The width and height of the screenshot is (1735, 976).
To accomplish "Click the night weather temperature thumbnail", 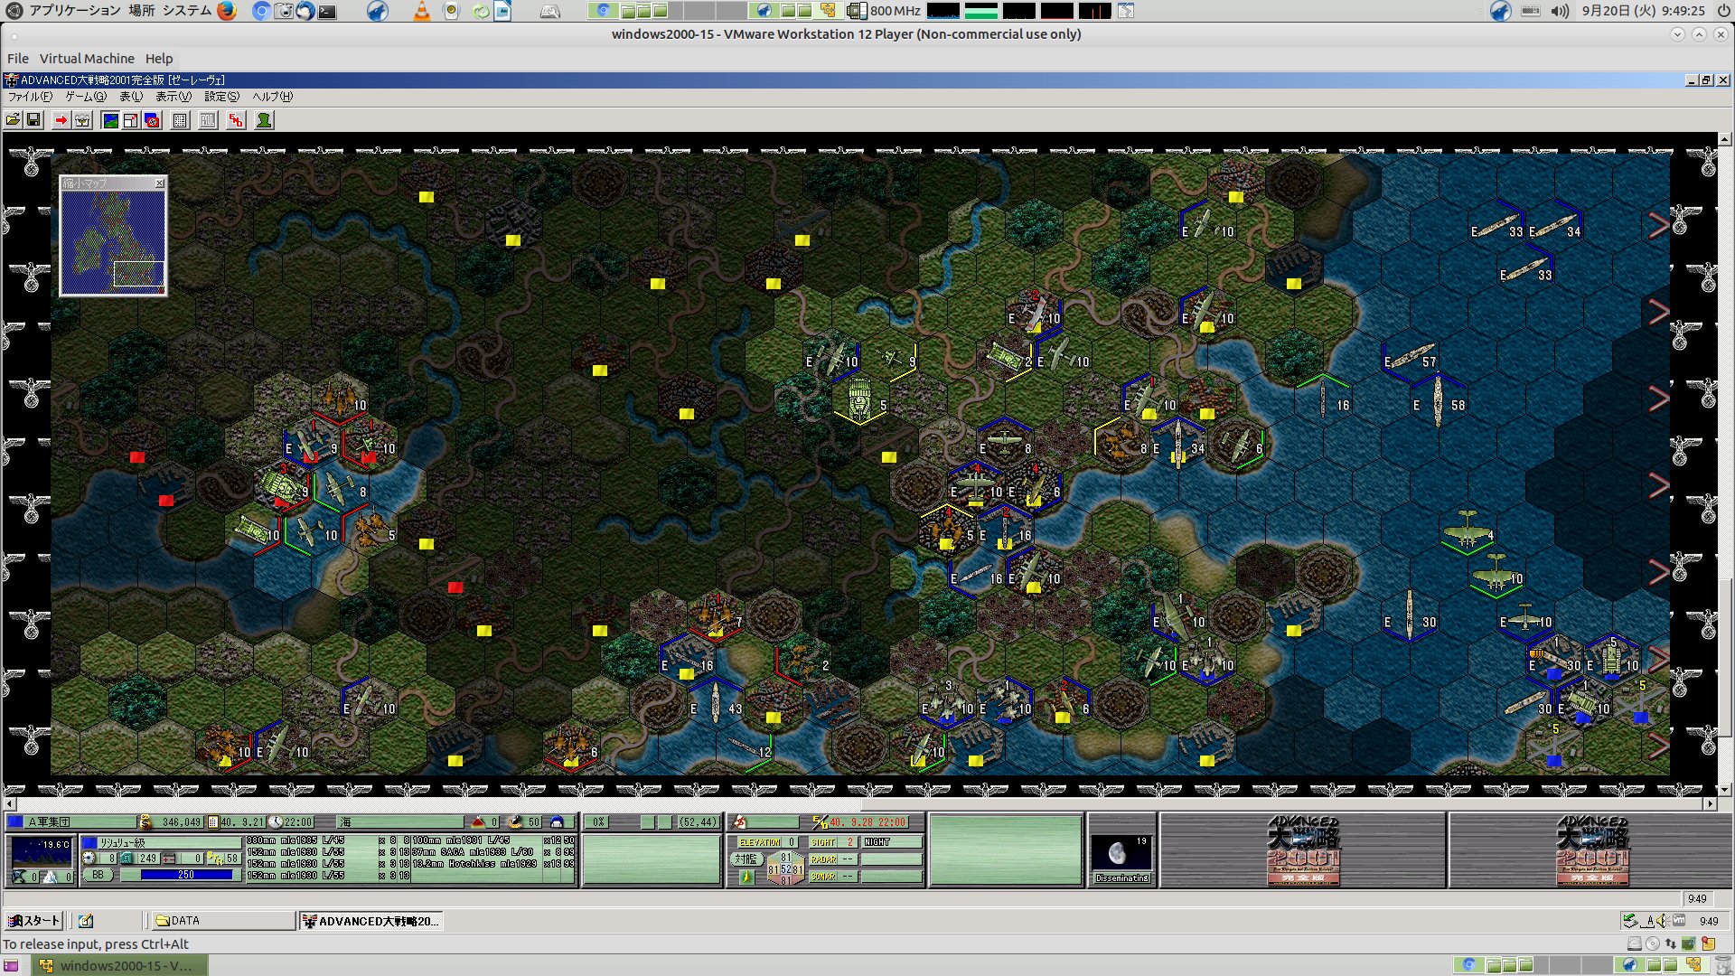I will click(41, 852).
